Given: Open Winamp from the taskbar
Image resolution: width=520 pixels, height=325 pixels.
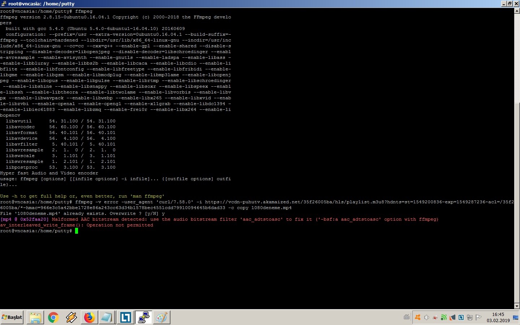Looking at the screenshot, I should click(71, 317).
